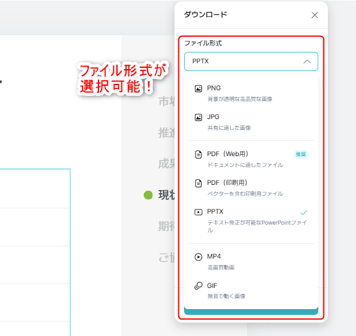Select the PNG format option
Screen dimensions: 356x336
coord(251,93)
